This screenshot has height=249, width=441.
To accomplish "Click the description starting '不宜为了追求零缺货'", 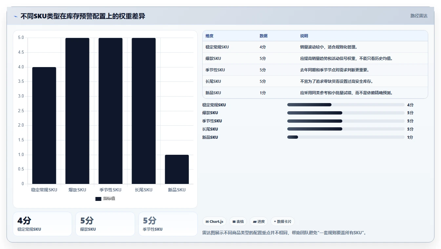I will click(x=337, y=81).
